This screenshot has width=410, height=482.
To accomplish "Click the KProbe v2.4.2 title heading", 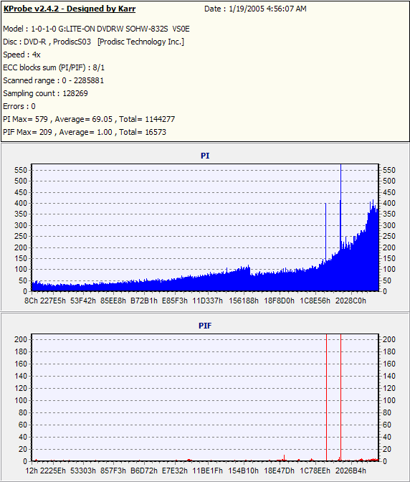I will tap(70, 9).
